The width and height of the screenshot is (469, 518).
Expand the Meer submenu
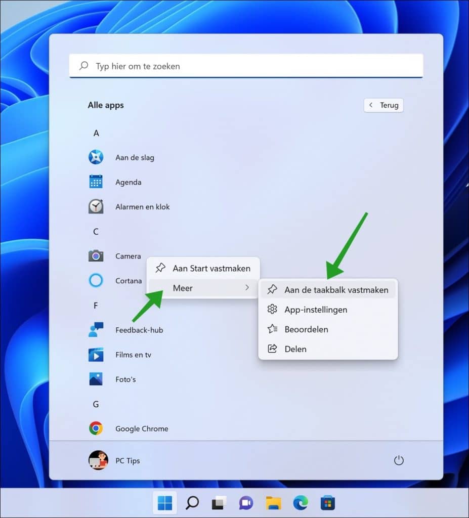click(203, 288)
